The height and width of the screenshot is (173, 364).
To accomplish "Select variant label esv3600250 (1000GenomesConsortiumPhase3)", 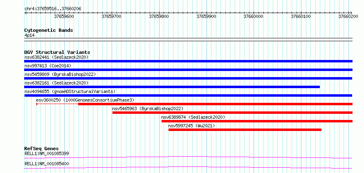I will 85,100.
